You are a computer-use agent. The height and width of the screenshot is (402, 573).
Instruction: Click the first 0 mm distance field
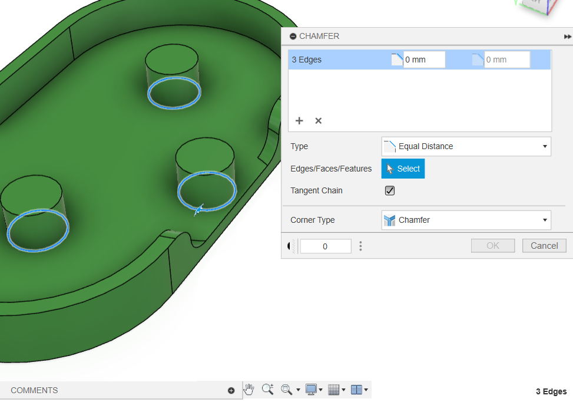point(423,60)
